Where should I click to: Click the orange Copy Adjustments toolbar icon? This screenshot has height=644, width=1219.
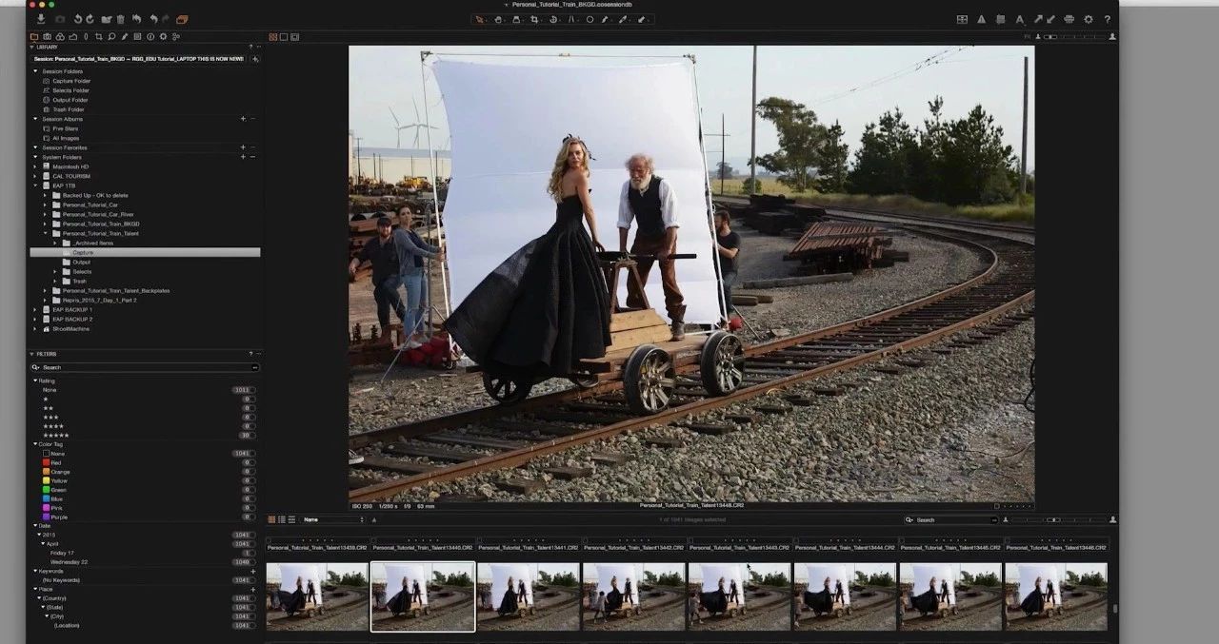click(x=182, y=19)
